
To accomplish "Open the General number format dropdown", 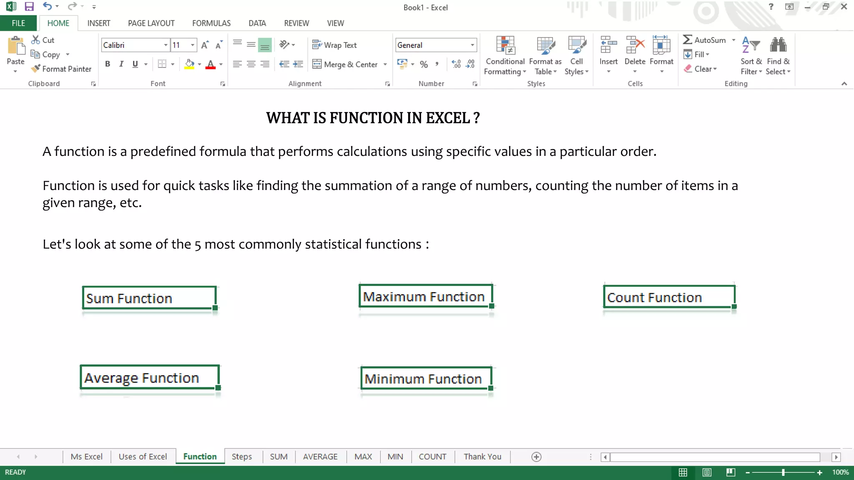I will [x=472, y=45].
